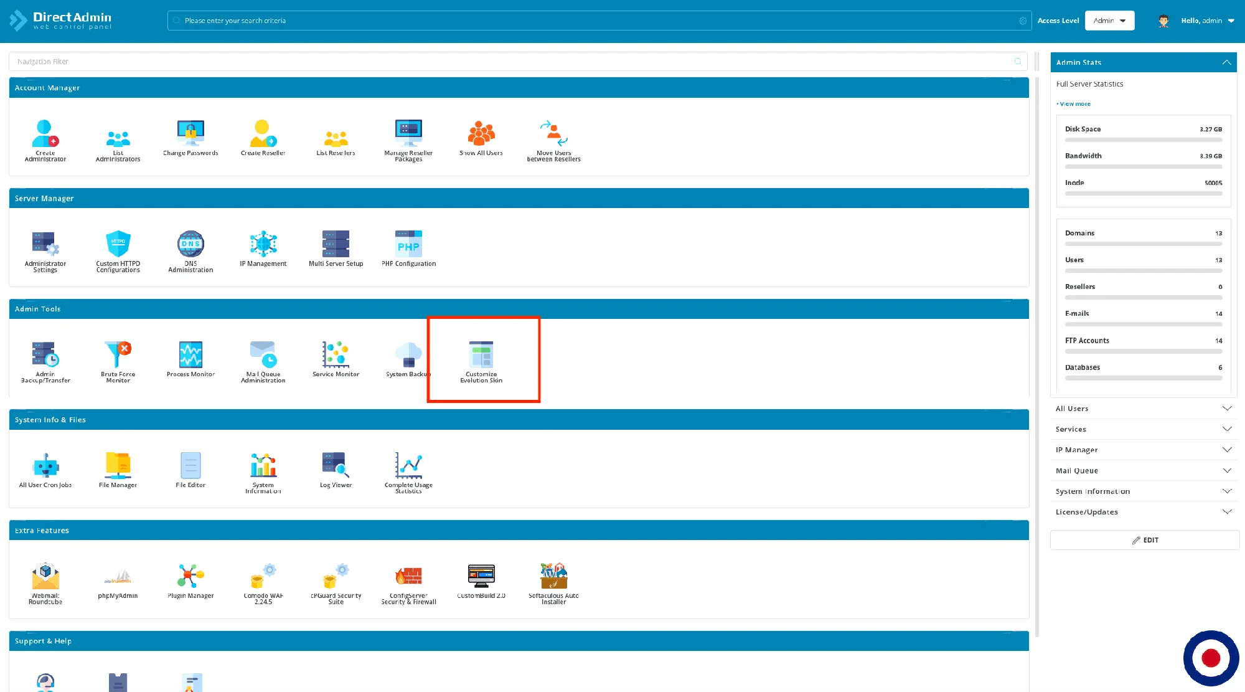
Task: Collapse the Admin Stats panel
Action: (1226, 62)
